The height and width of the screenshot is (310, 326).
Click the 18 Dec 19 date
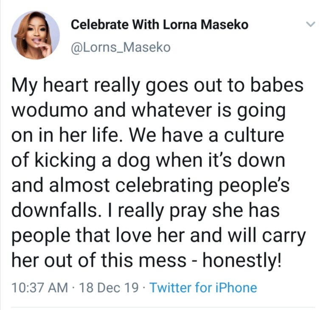109,287
